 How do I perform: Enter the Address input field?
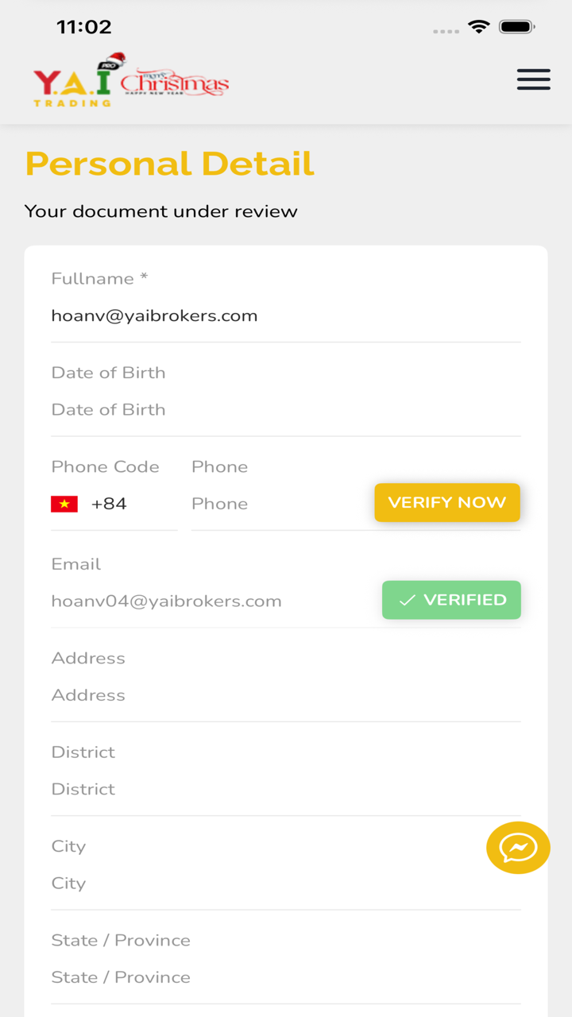(x=286, y=695)
